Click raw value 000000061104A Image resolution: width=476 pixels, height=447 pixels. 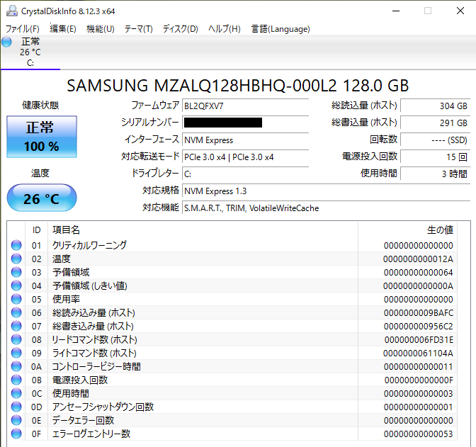pyautogui.click(x=418, y=353)
